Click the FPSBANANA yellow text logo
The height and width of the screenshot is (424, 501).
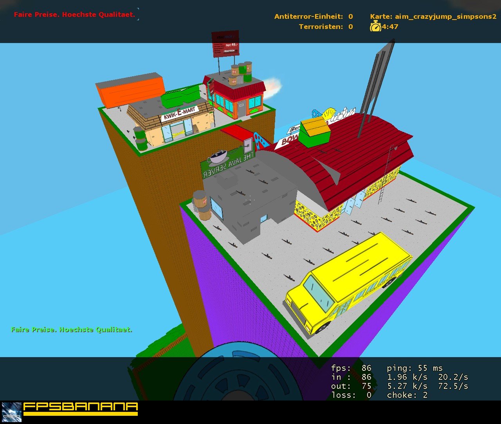[x=81, y=409]
